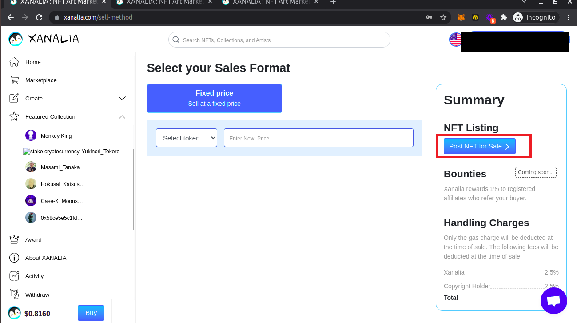Open a new browser tab
Screen dimensions: 577x323
point(333,2)
